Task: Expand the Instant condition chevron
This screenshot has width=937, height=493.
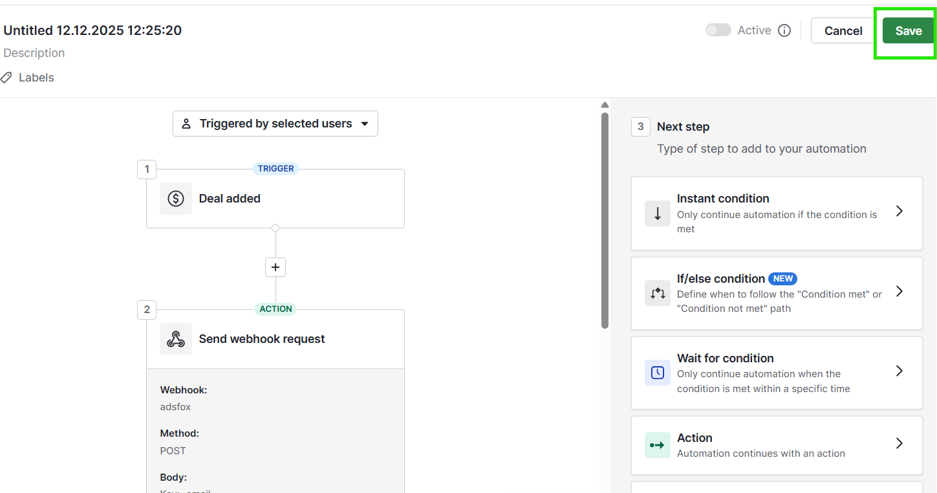Action: tap(899, 211)
